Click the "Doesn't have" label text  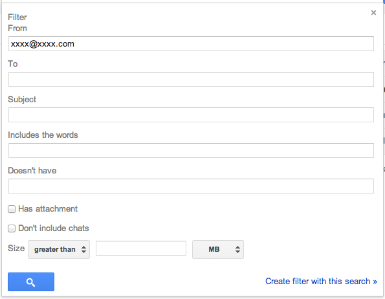tap(32, 171)
